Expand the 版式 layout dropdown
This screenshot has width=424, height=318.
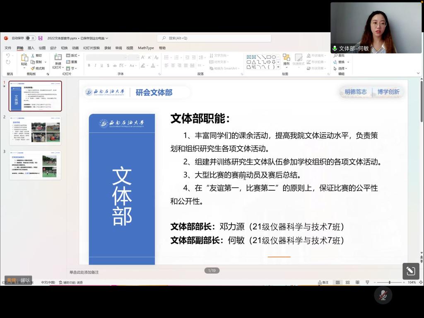(x=73, y=55)
